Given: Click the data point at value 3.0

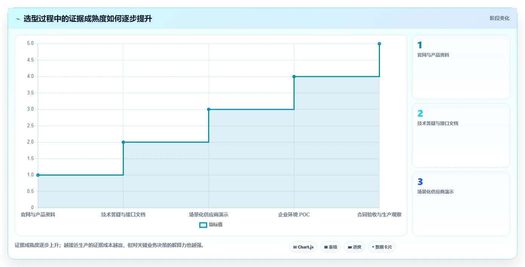Looking at the screenshot, I should click(x=208, y=109).
